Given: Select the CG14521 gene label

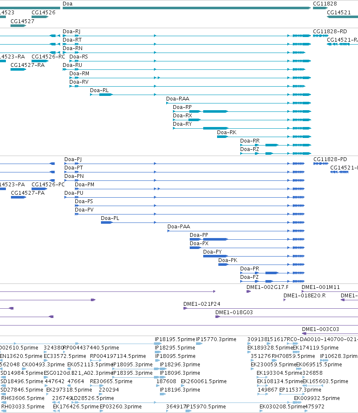Looking at the screenshot, I should click(x=339, y=12).
